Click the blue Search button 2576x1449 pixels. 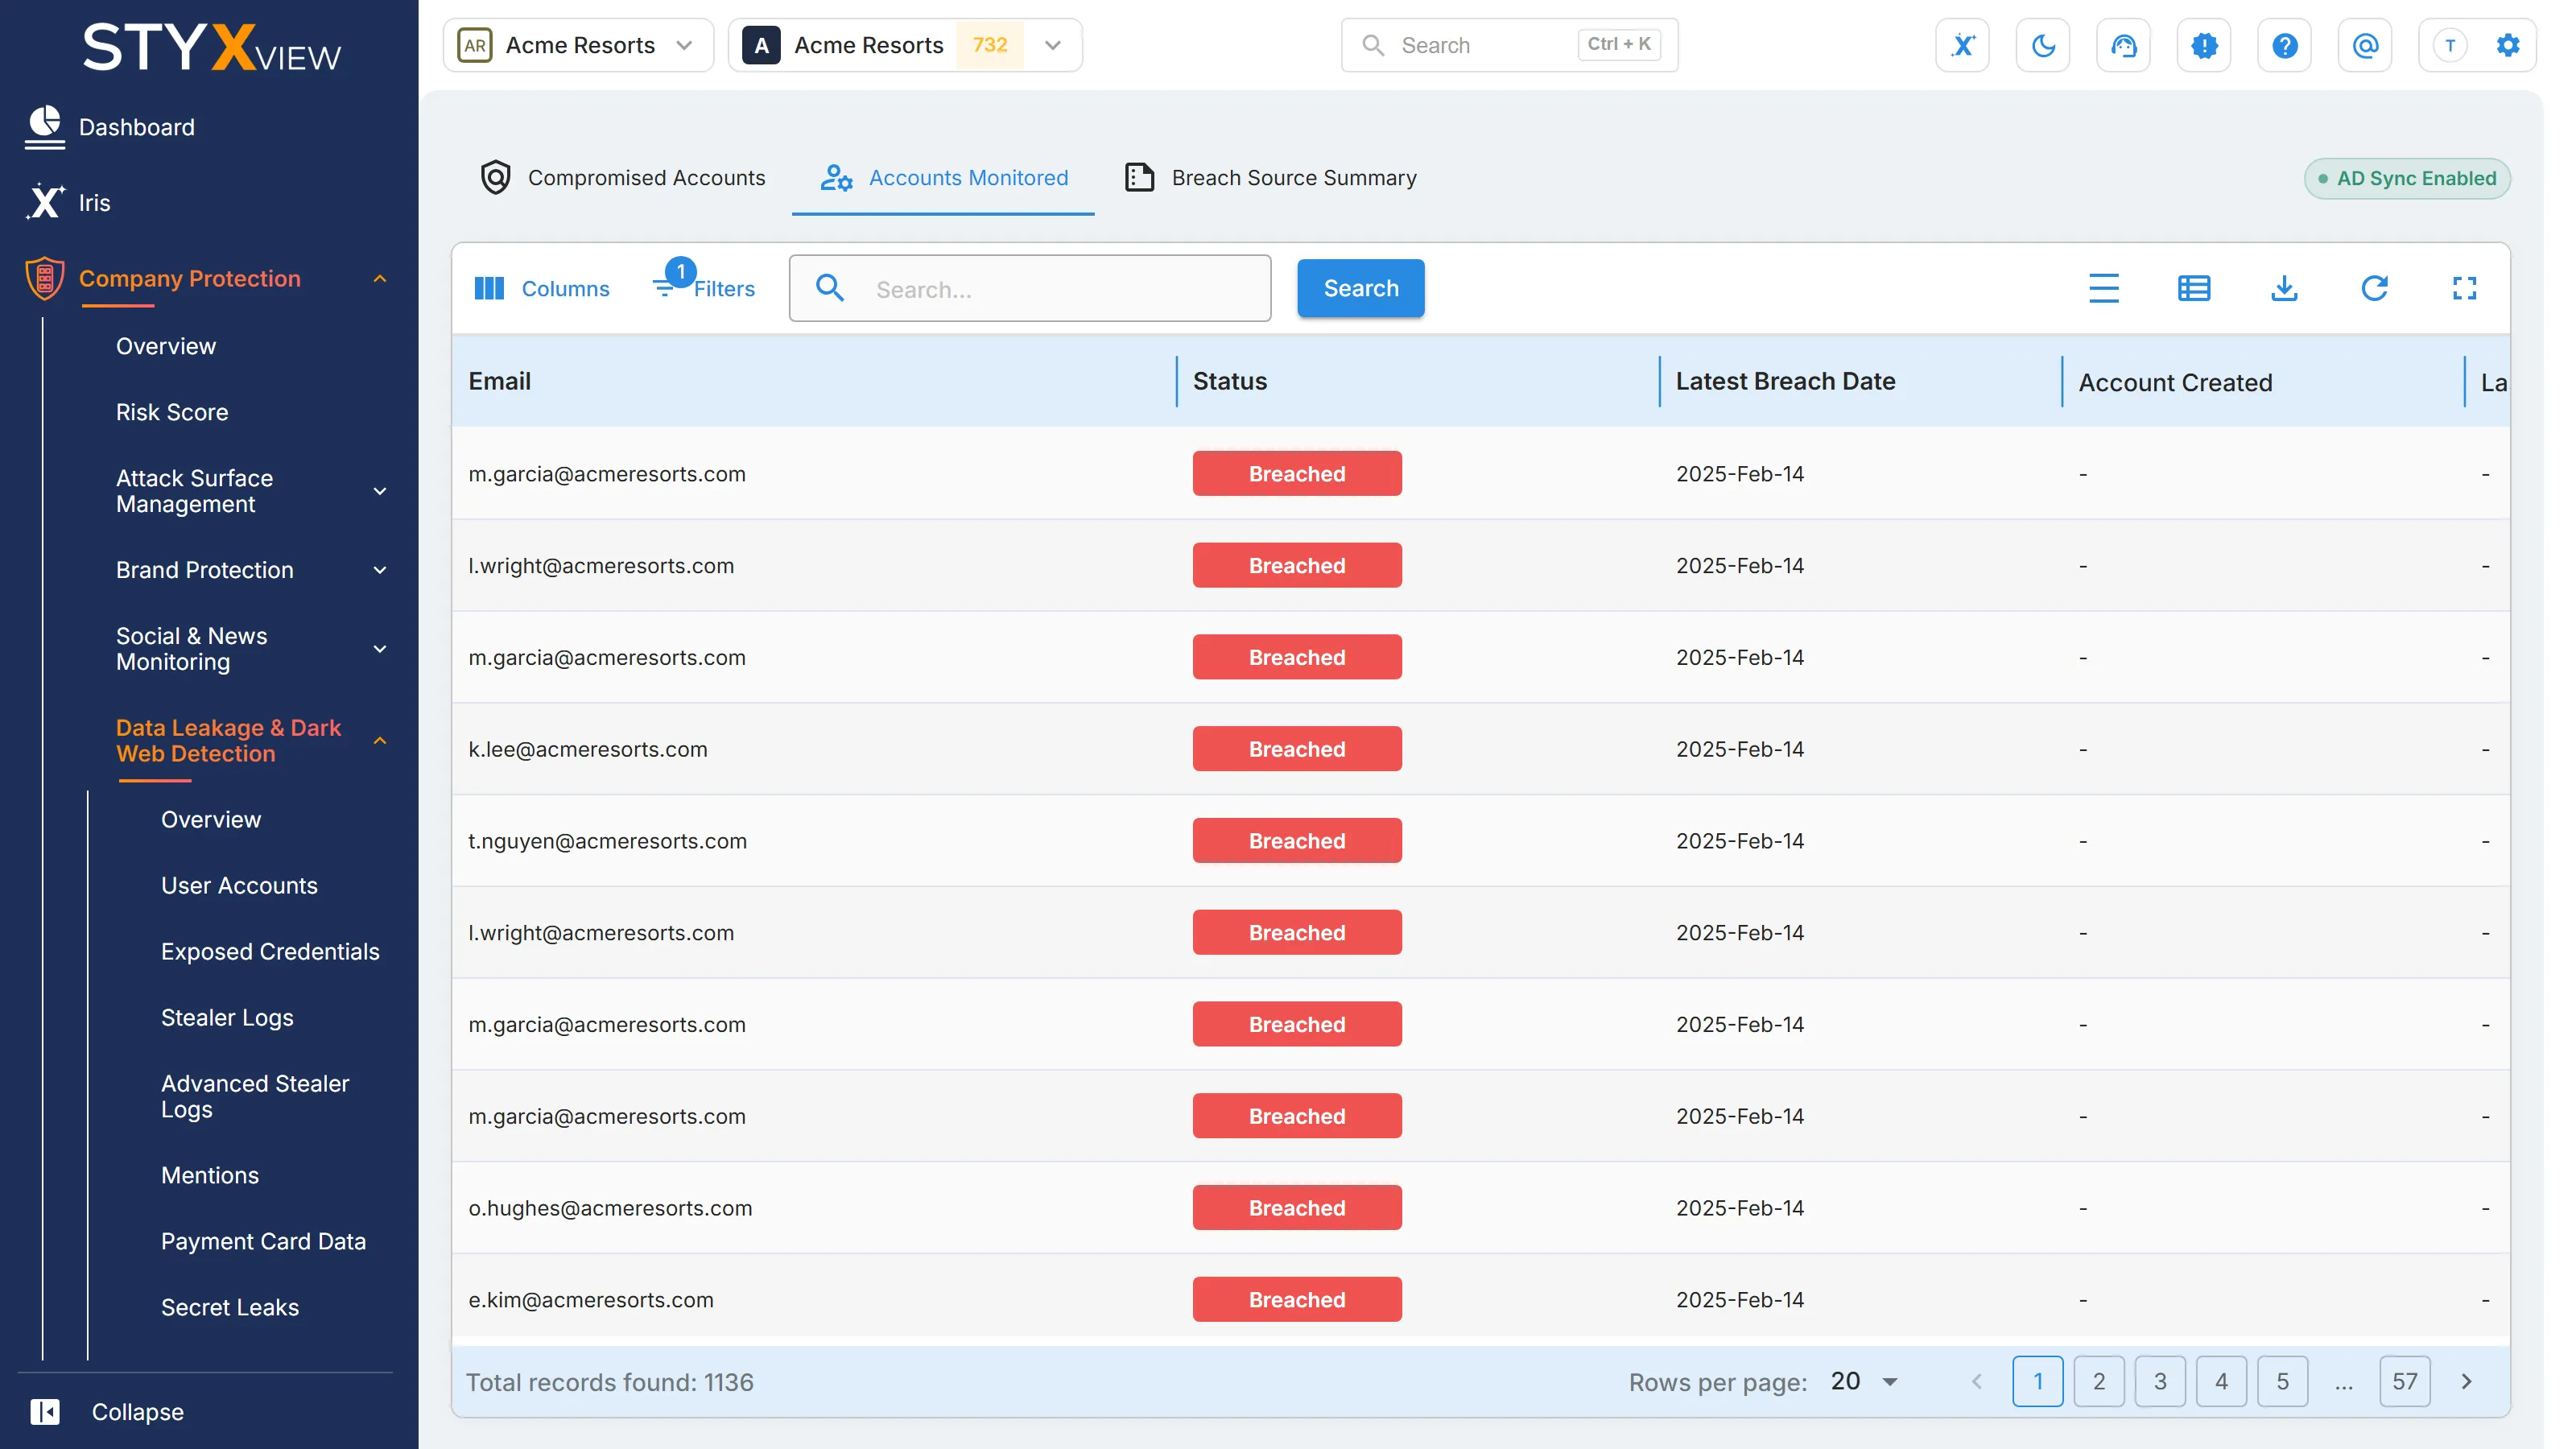coord(1360,288)
